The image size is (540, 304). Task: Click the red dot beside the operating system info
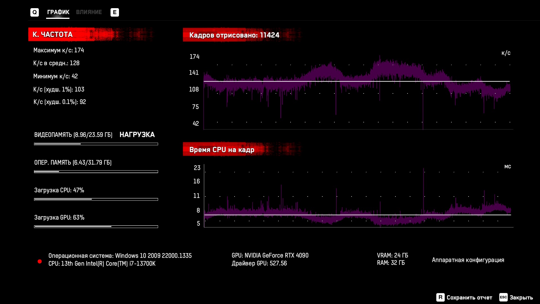(40, 261)
